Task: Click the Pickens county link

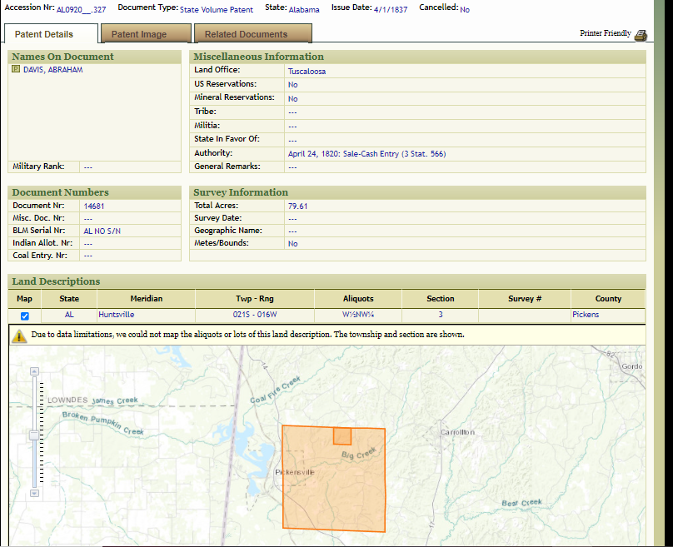Action: click(x=586, y=315)
